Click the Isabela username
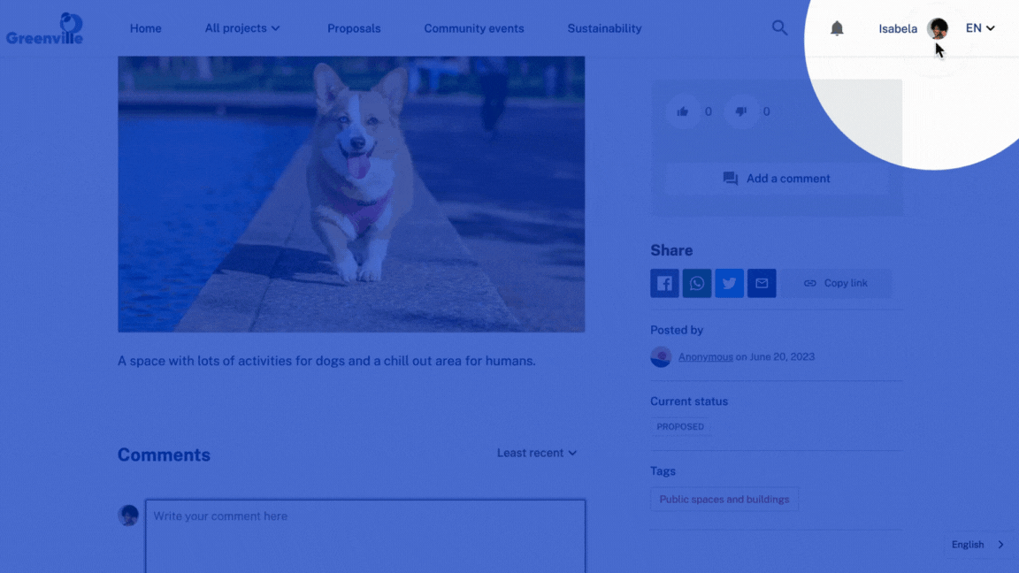This screenshot has height=573, width=1019. tap(898, 28)
